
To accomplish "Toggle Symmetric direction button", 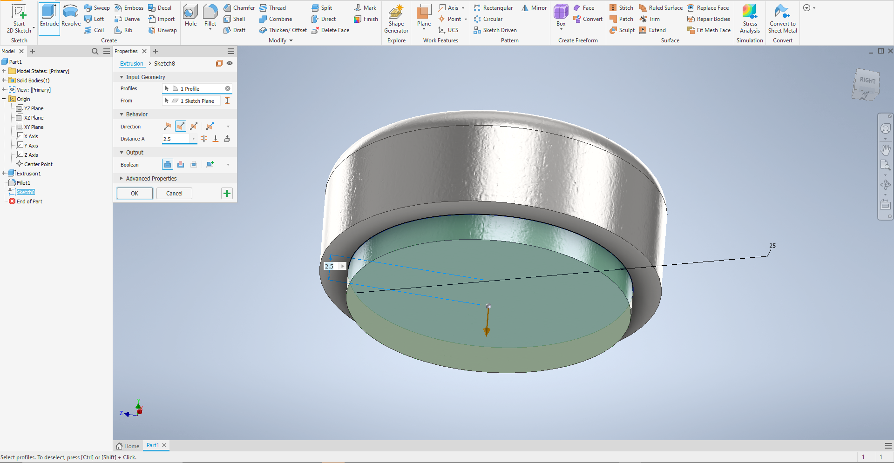I will [194, 127].
